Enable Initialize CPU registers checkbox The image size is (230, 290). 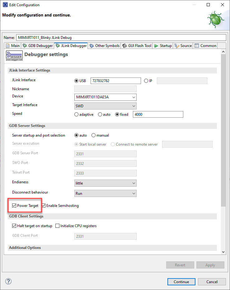(57, 226)
